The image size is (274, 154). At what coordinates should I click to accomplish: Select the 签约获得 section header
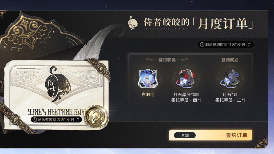[167, 60]
